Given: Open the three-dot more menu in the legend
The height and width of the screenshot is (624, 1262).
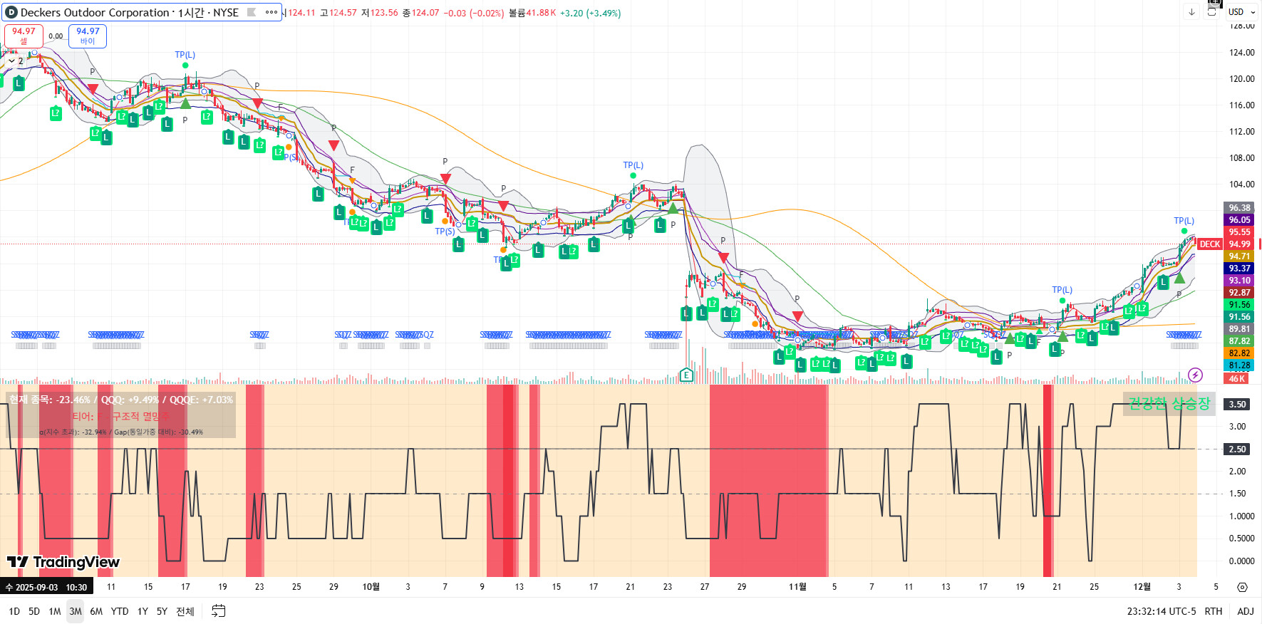Looking at the screenshot, I should pyautogui.click(x=271, y=12).
